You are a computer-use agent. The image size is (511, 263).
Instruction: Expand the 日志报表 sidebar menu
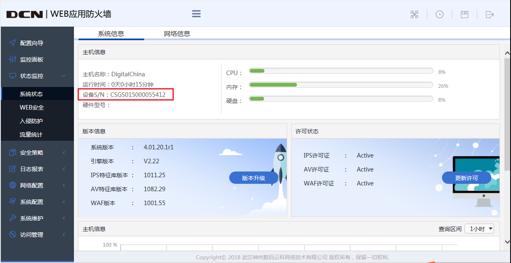pyautogui.click(x=37, y=169)
